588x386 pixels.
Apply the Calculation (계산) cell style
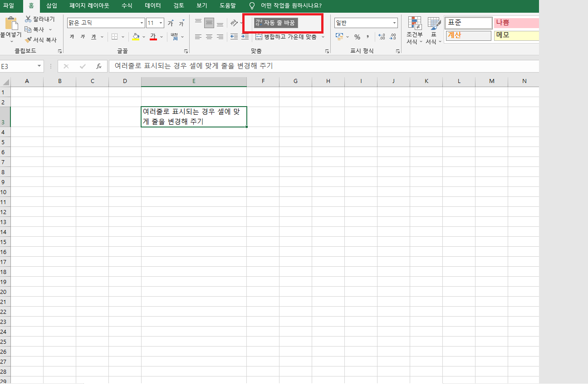[469, 35]
